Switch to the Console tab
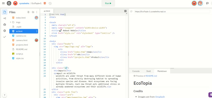The height and width of the screenshot is (98, 212). pyautogui.click(x=136, y=71)
